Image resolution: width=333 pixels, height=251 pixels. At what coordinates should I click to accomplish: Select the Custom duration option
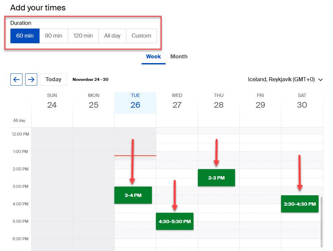tap(141, 36)
